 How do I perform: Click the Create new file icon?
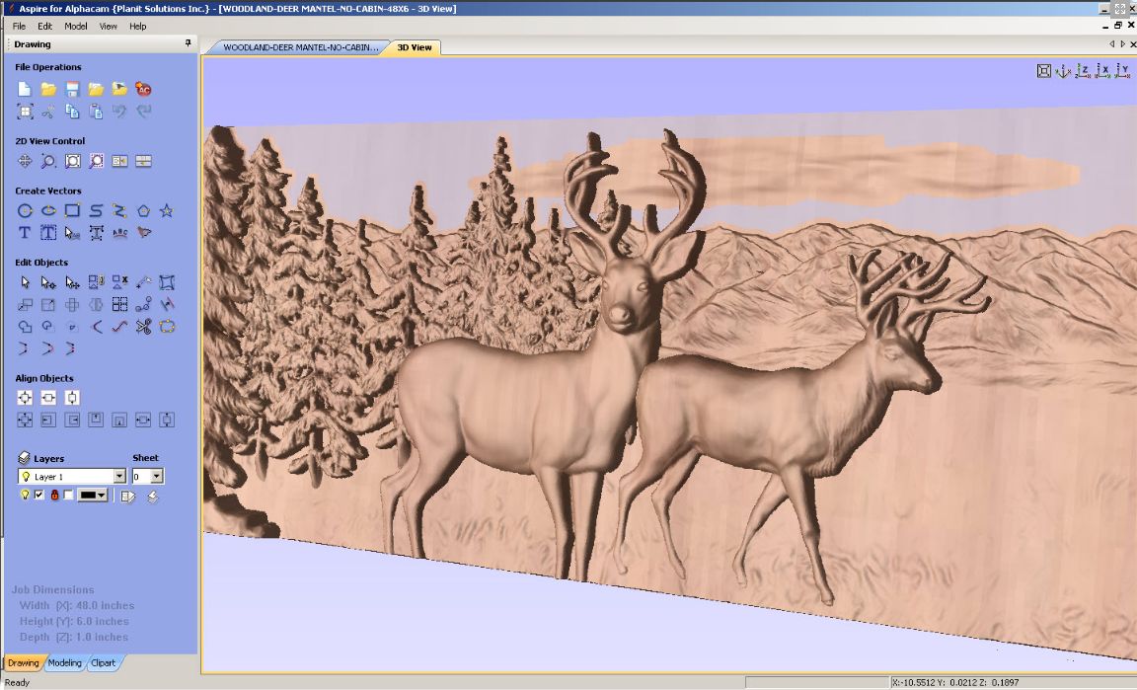coord(25,89)
